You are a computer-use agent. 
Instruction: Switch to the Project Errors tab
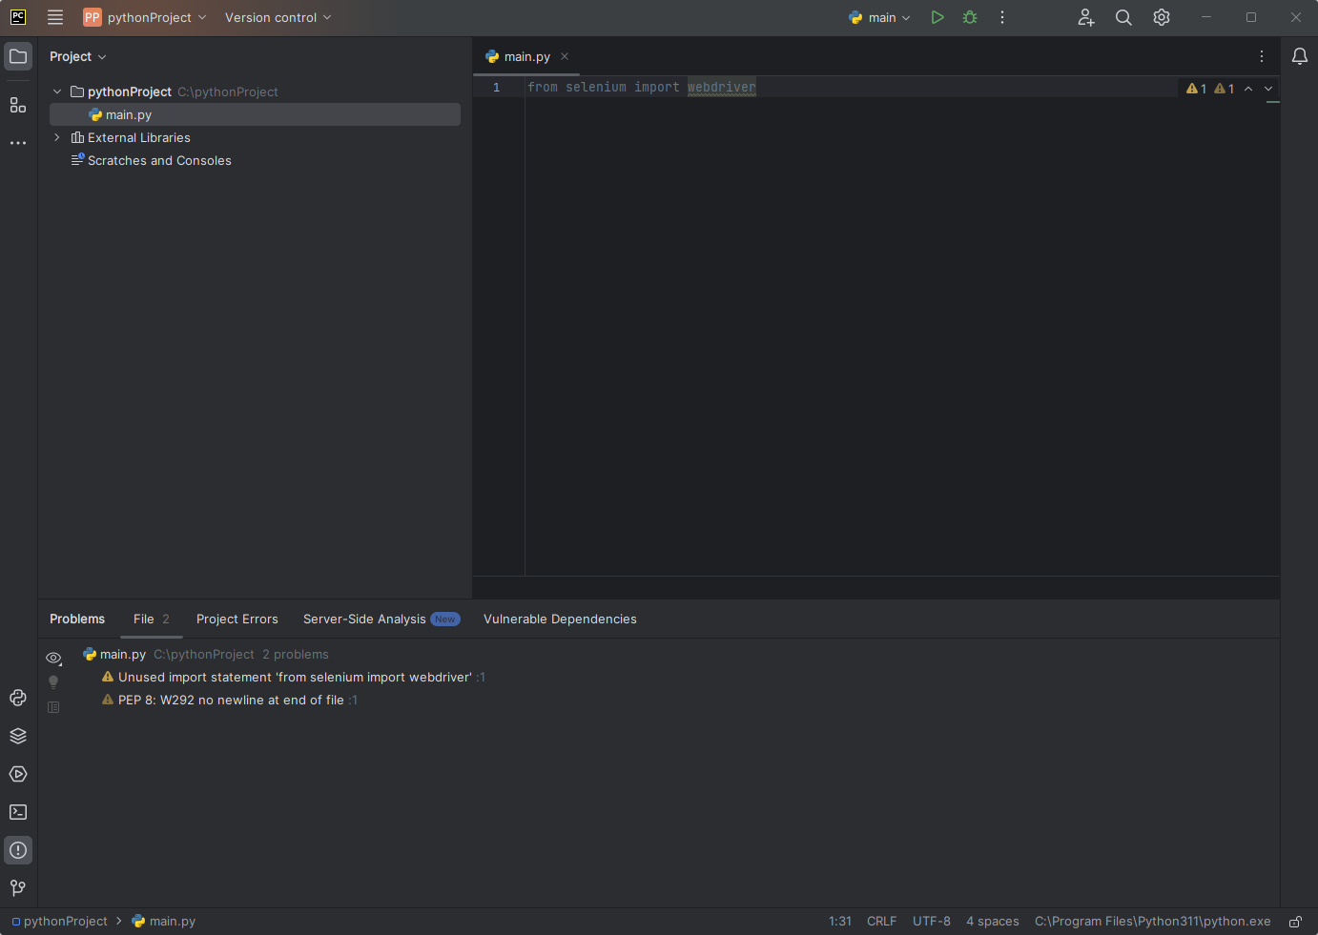237,619
